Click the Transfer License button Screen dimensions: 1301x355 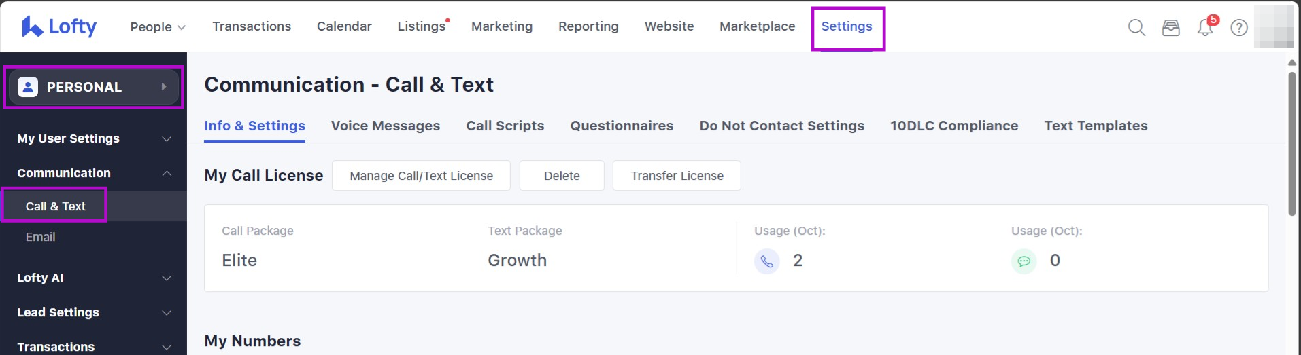(677, 176)
